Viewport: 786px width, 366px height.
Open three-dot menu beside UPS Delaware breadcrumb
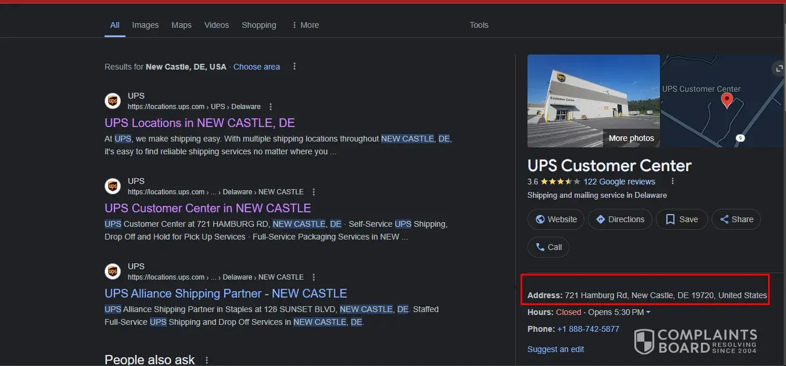(271, 107)
